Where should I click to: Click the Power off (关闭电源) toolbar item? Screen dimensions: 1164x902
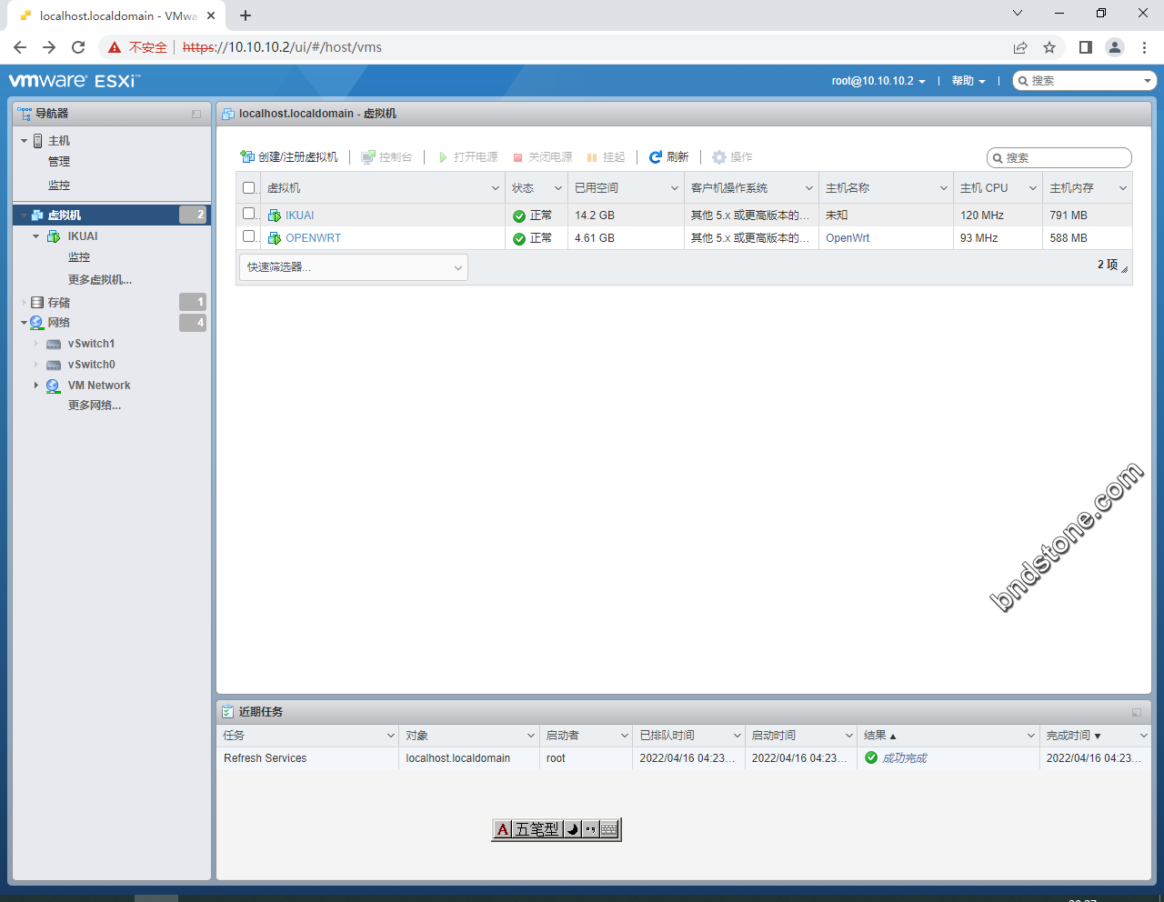[543, 157]
